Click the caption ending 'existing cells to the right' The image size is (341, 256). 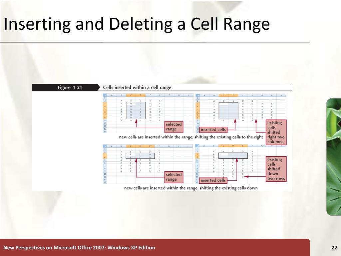tap(191, 137)
